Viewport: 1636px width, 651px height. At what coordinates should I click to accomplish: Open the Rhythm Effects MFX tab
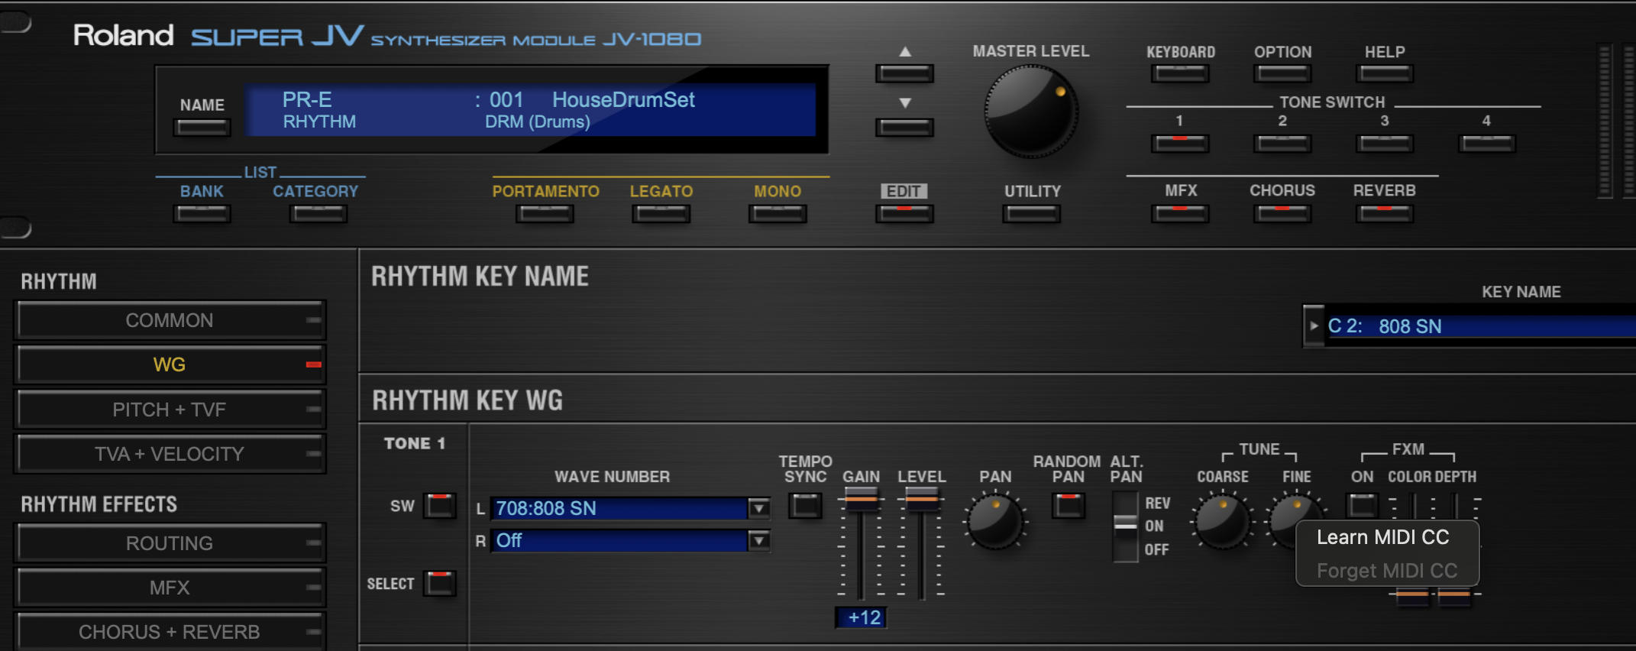click(x=170, y=588)
